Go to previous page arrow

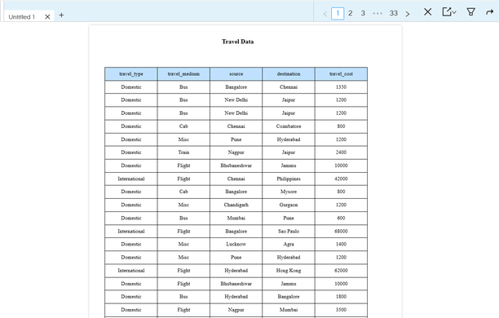(x=325, y=14)
